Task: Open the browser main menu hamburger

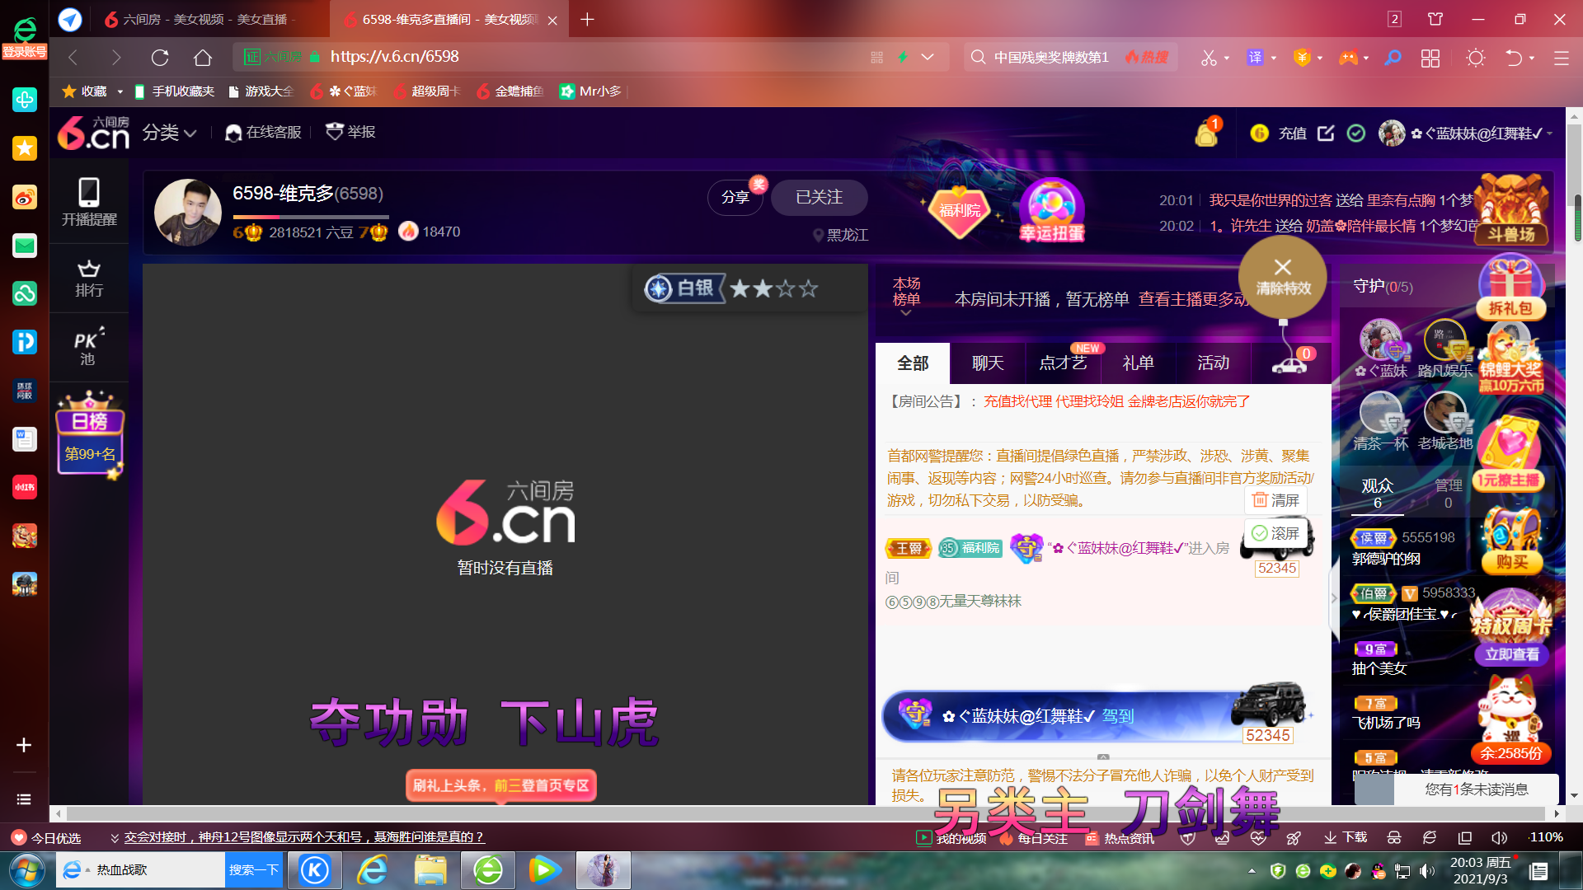Action: (1561, 58)
